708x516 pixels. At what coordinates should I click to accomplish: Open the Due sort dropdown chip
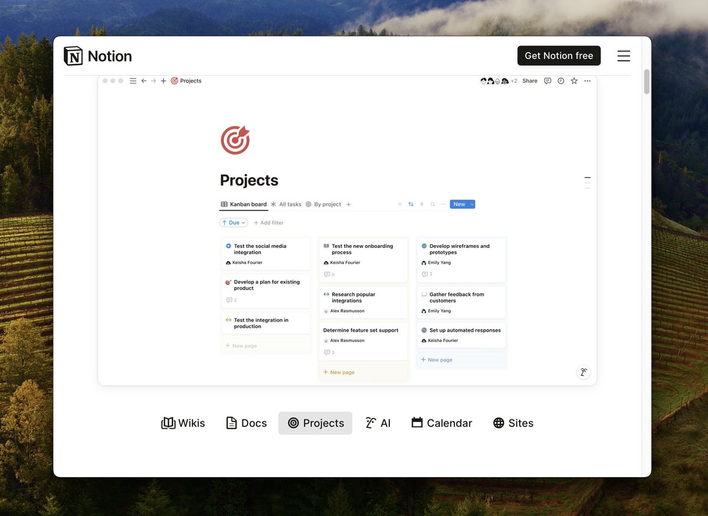[233, 223]
